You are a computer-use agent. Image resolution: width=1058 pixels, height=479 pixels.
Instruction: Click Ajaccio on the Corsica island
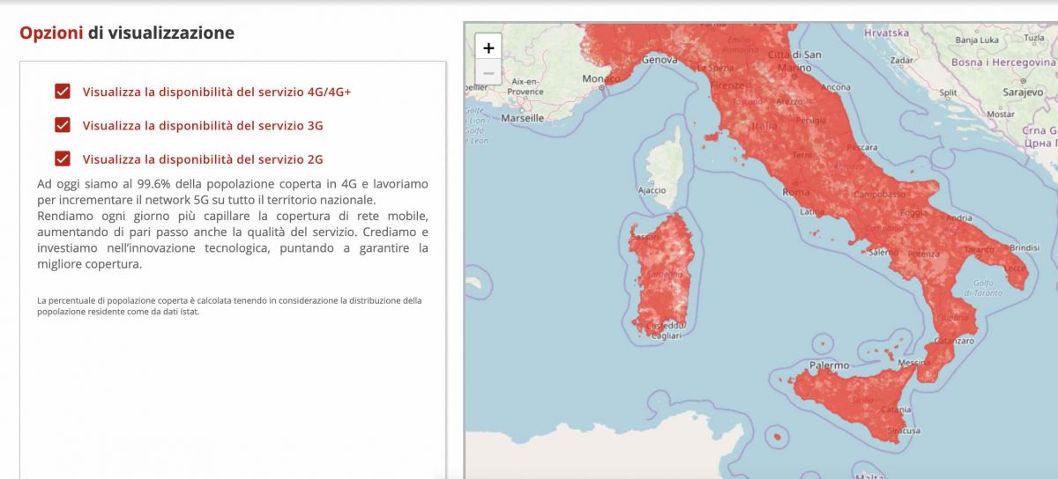[x=652, y=190]
